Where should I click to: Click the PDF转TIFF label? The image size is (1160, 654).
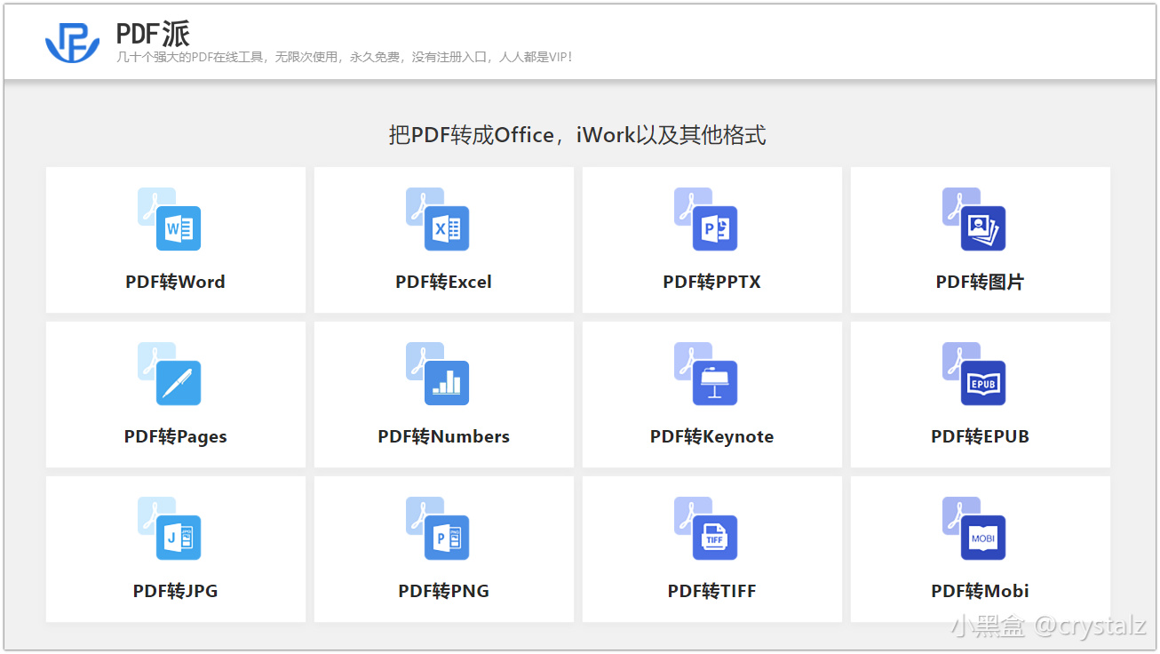[711, 592]
